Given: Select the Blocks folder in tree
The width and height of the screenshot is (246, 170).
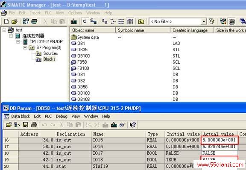Looking at the screenshot, I should (x=49, y=59).
